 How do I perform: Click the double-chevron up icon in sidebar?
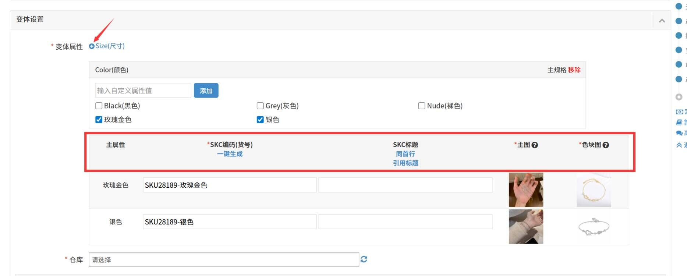point(679,145)
